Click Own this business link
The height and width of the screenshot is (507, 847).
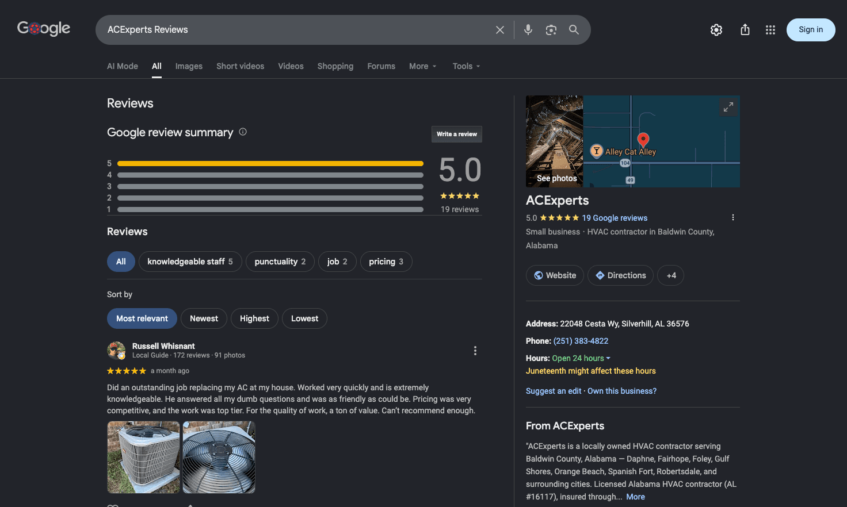[622, 391]
